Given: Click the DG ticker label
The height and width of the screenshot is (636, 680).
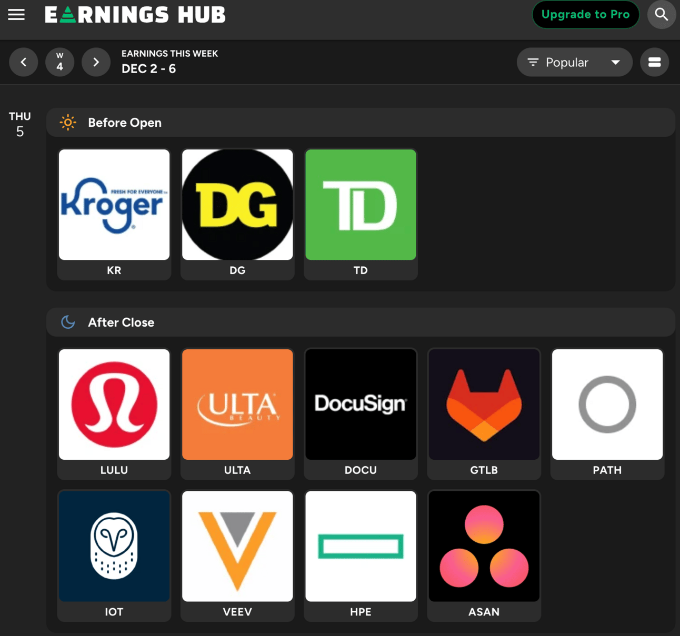Looking at the screenshot, I should pos(237,270).
